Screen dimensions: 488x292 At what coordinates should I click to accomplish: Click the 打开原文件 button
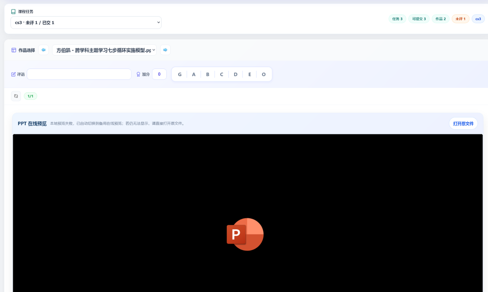(x=463, y=123)
